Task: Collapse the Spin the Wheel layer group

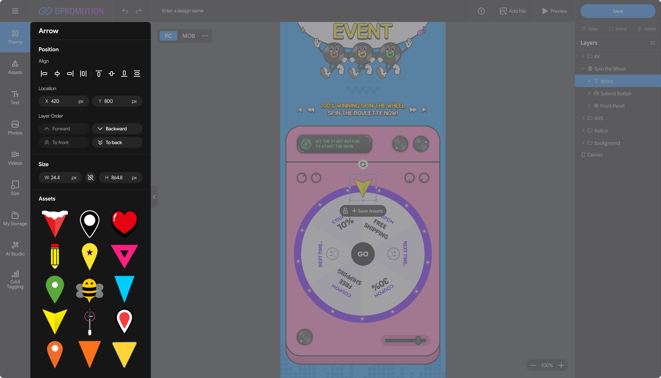Action: [x=583, y=69]
